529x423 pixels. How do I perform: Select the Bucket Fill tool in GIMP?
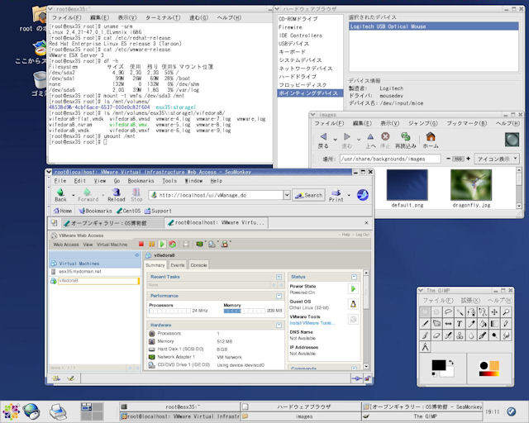pyautogui.click(x=483, y=324)
